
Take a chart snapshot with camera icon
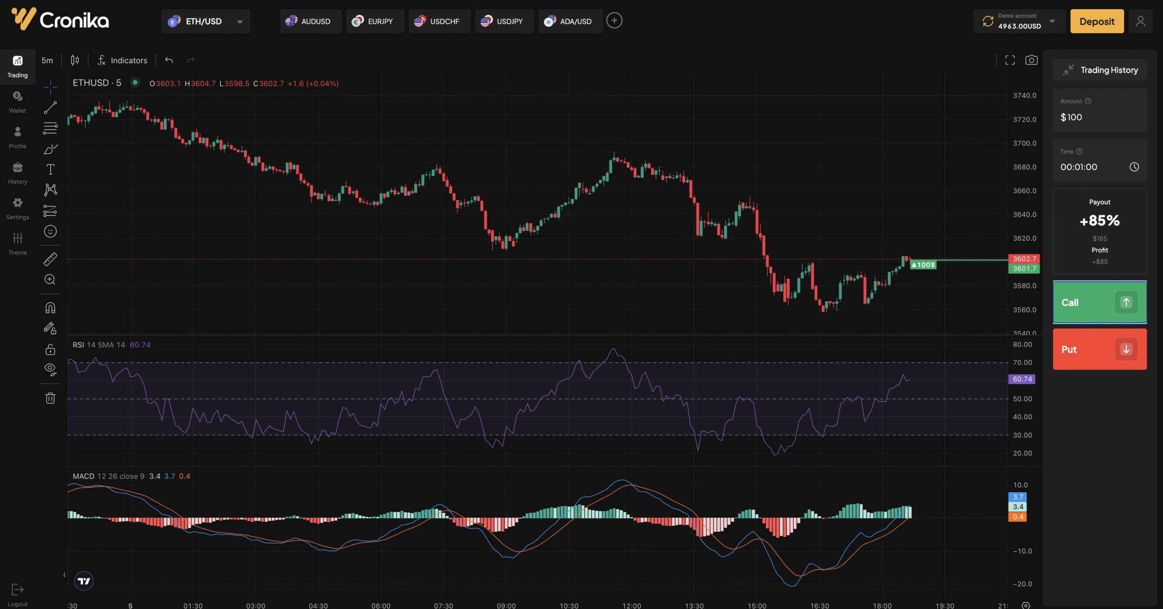[1031, 60]
